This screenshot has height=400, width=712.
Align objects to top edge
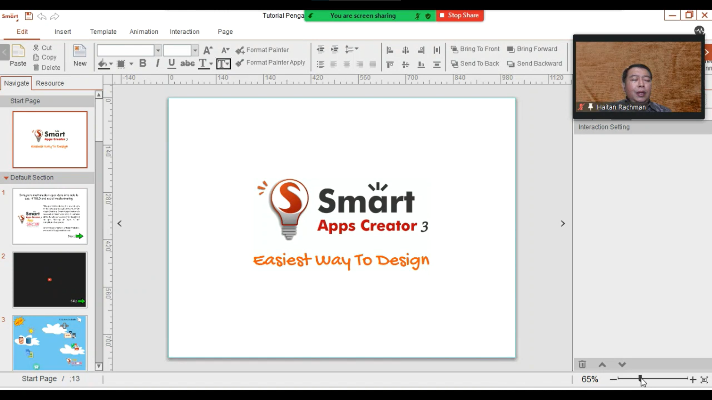point(390,65)
